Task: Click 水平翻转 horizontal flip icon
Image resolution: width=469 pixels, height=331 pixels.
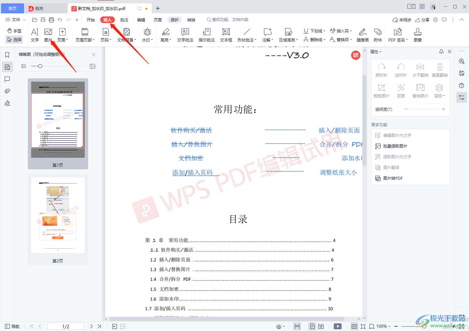Action: (420, 70)
